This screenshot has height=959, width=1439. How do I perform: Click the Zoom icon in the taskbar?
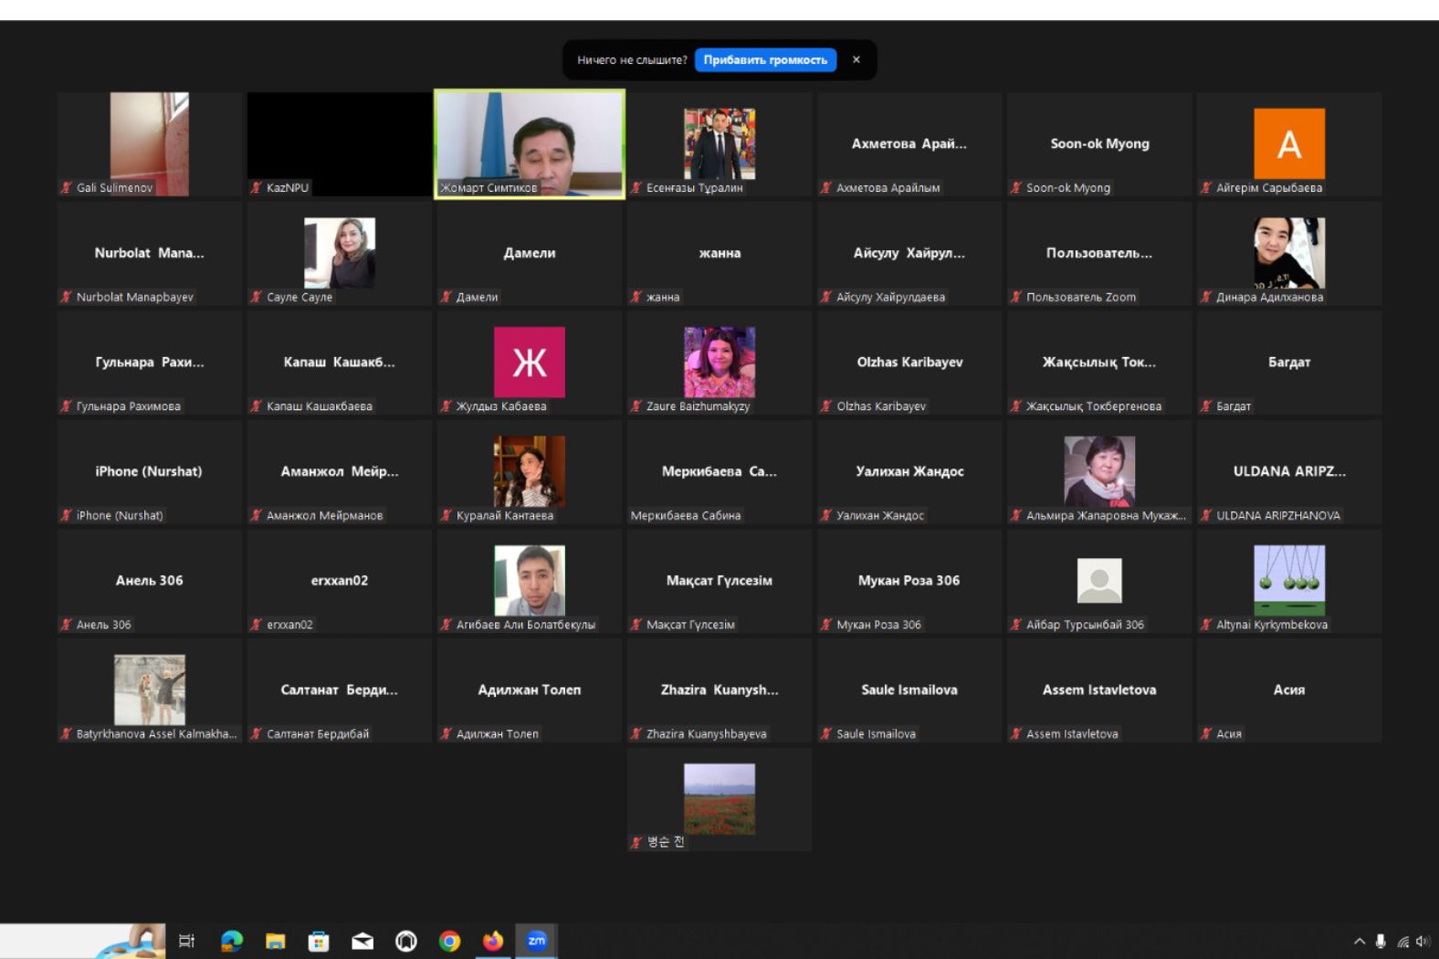[x=537, y=941]
